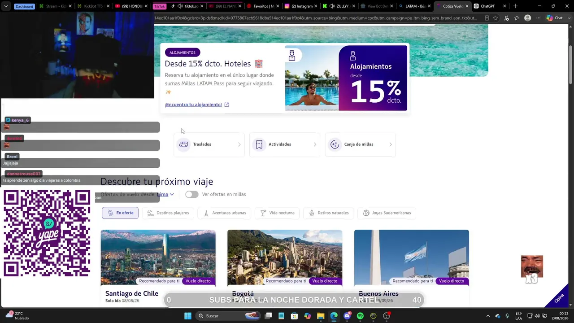Image resolution: width=574 pixels, height=323 pixels.
Task: Open the ESP LAA language switcher
Action: click(518, 316)
